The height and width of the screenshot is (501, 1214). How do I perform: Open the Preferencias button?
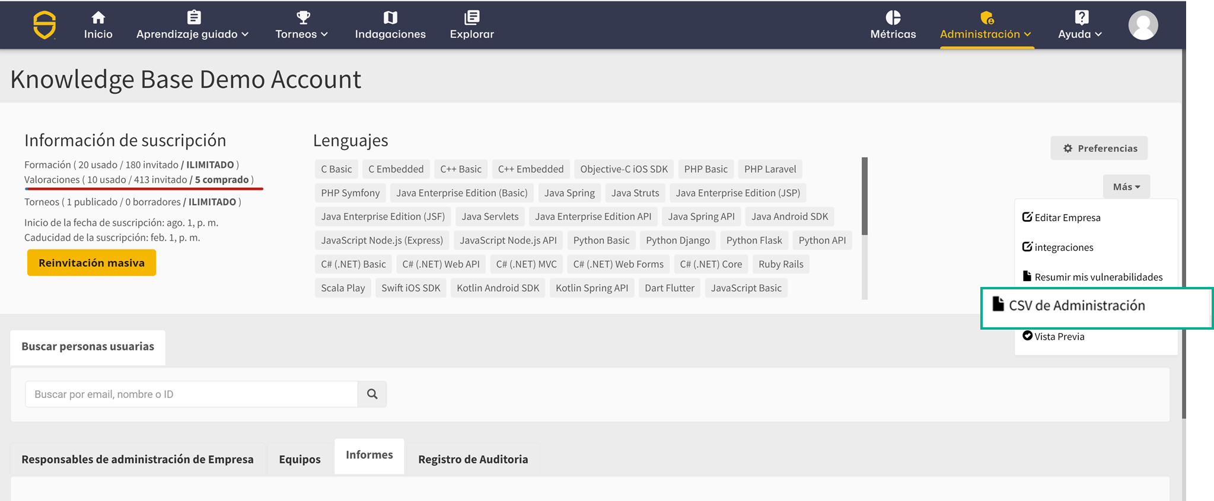pos(1099,148)
